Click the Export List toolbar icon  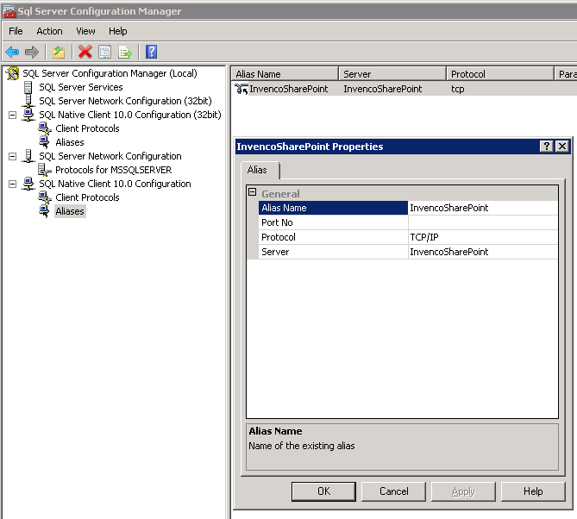[x=124, y=52]
